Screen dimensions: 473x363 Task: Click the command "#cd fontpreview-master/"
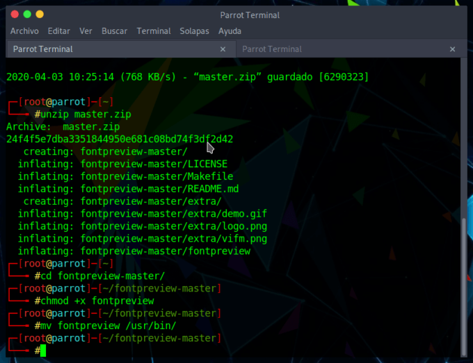click(100, 276)
